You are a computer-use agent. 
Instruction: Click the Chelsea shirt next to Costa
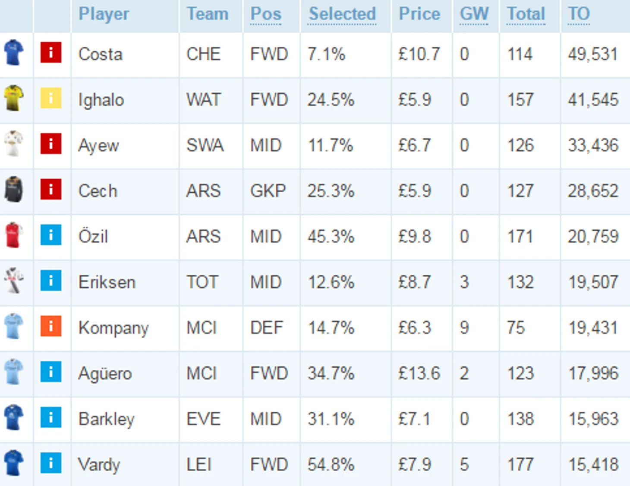pyautogui.click(x=14, y=53)
